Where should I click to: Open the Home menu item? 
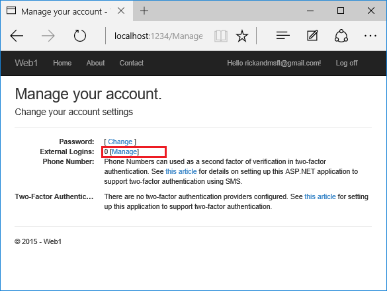coord(62,63)
